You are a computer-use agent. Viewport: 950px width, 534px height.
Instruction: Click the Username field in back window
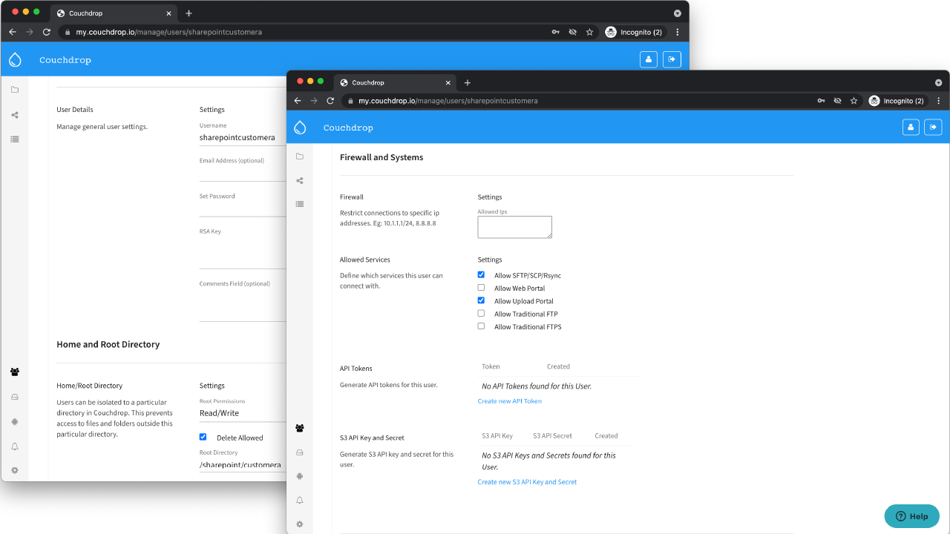243,137
